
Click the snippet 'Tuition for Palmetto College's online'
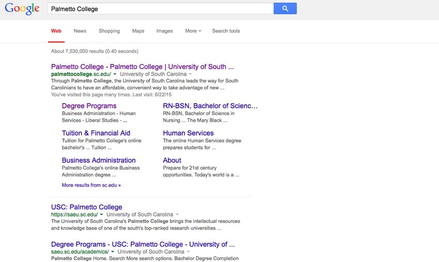pos(101,144)
